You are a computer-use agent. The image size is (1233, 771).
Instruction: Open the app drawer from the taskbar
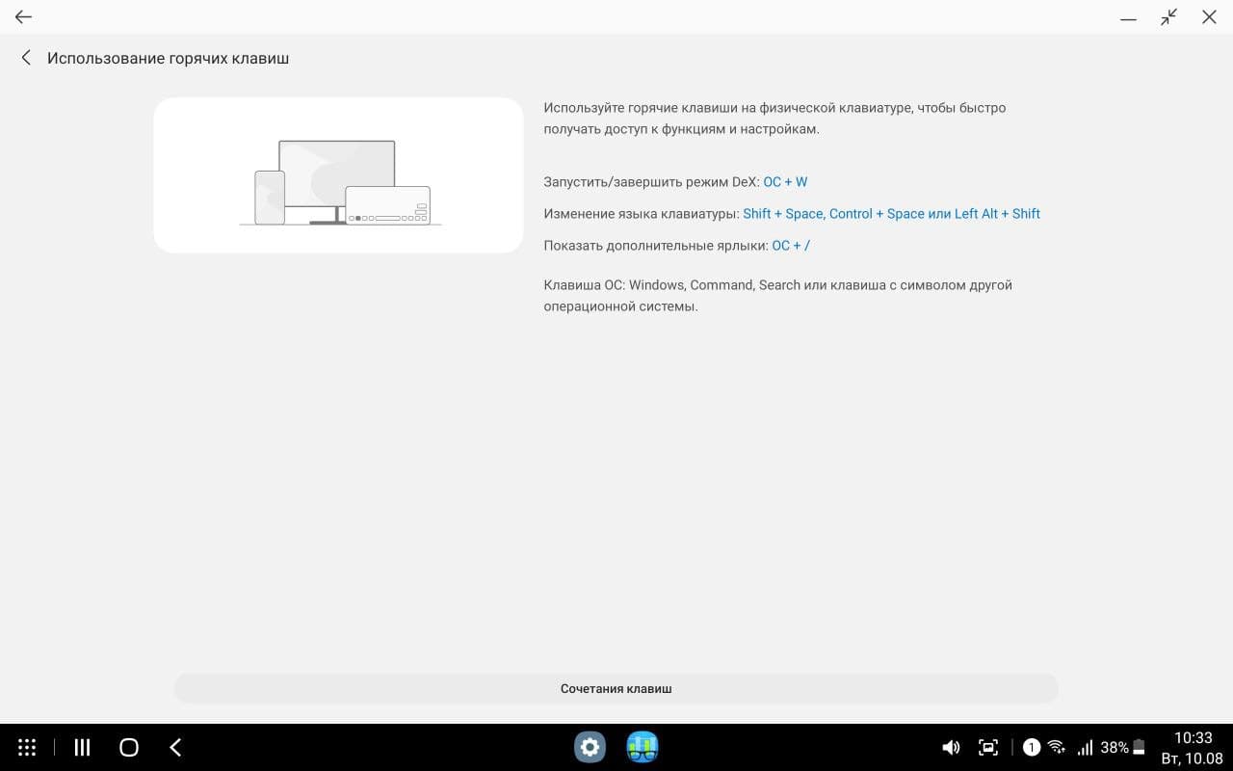(x=26, y=747)
